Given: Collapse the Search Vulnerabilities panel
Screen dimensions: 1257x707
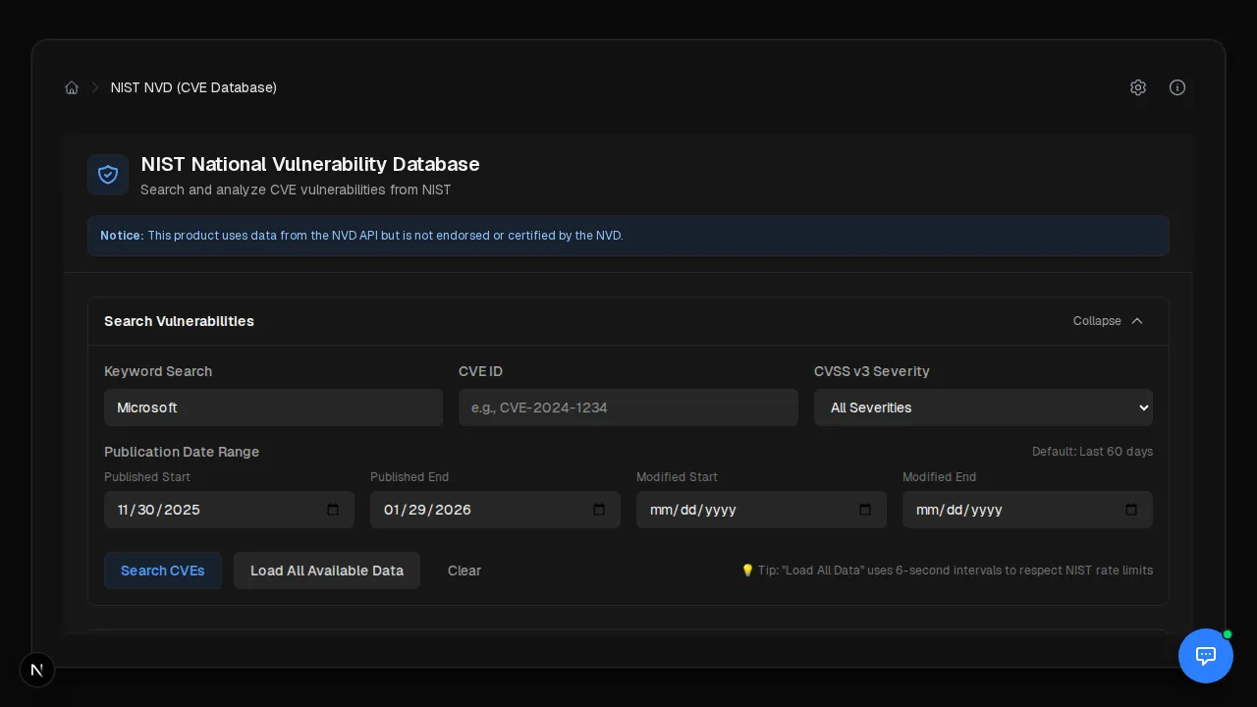Looking at the screenshot, I should tap(1109, 321).
